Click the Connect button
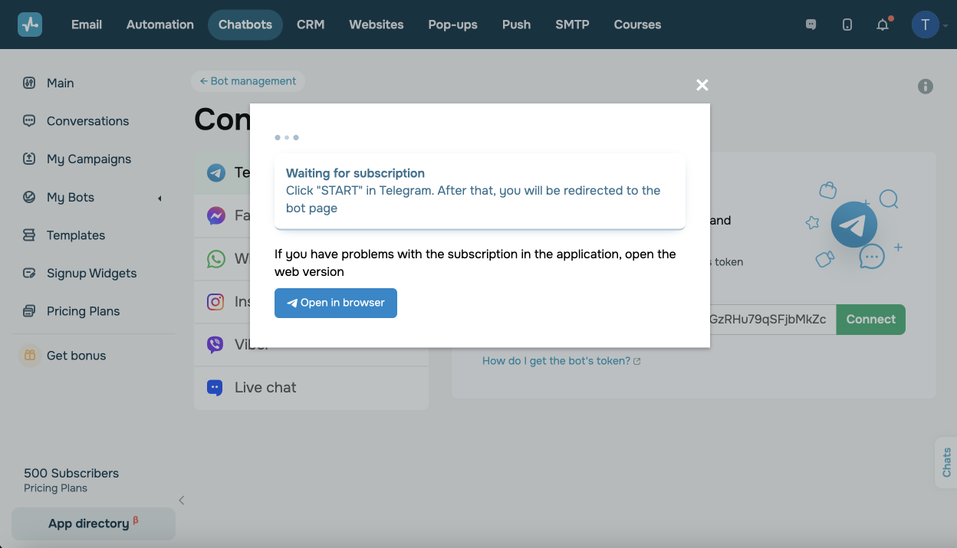This screenshot has width=957, height=548. click(871, 320)
